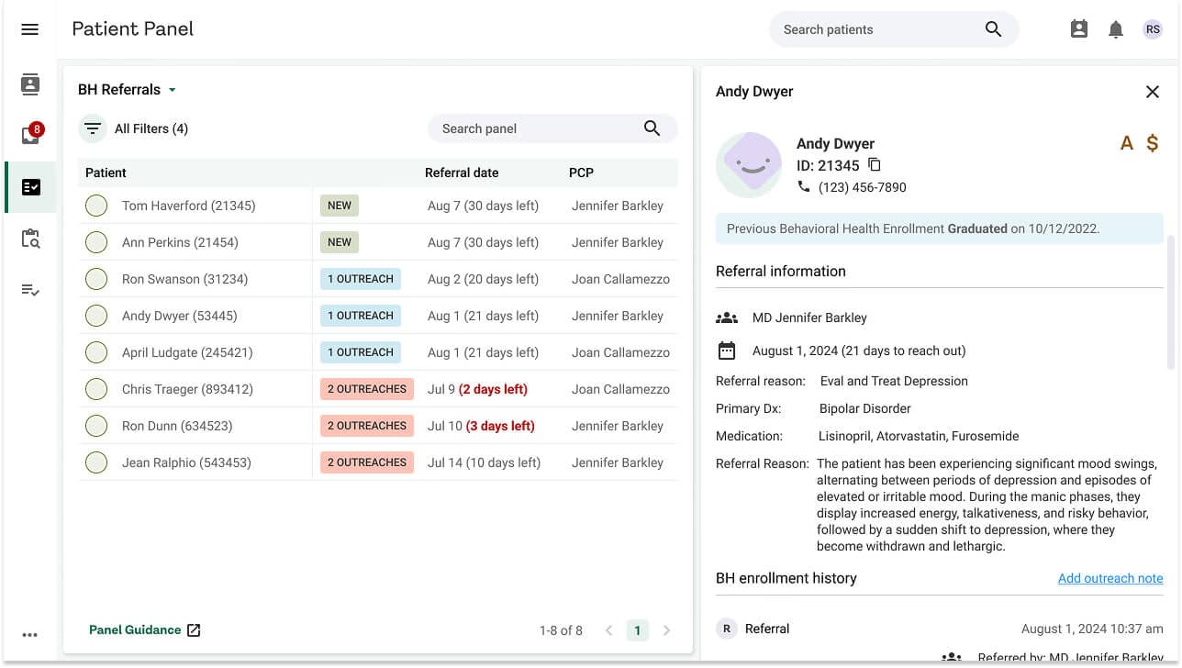Open the inbox icon with badge 8
The height and width of the screenshot is (668, 1182).
[x=31, y=135]
